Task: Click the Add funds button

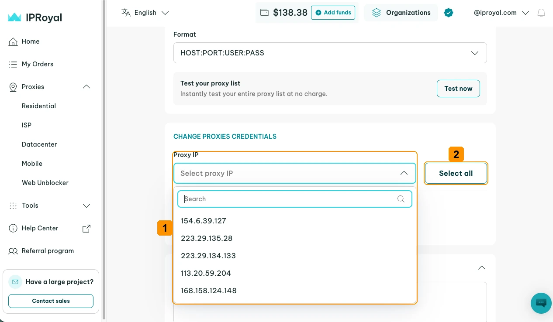Action: point(333,13)
